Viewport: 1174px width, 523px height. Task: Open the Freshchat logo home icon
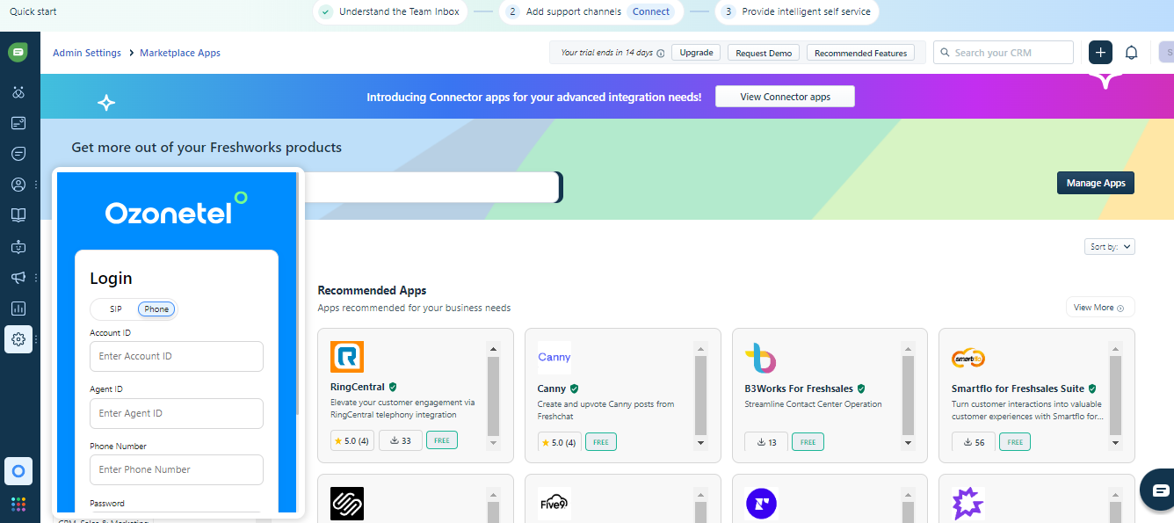click(x=18, y=53)
